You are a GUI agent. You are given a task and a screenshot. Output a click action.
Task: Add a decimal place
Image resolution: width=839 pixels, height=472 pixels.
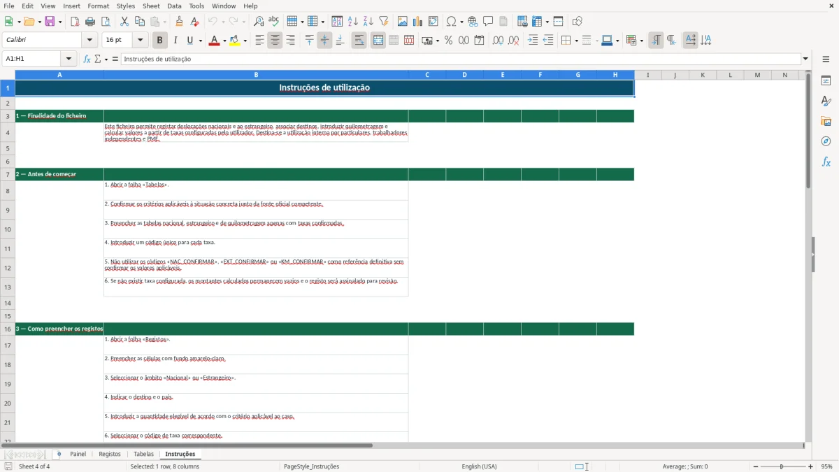tap(498, 41)
